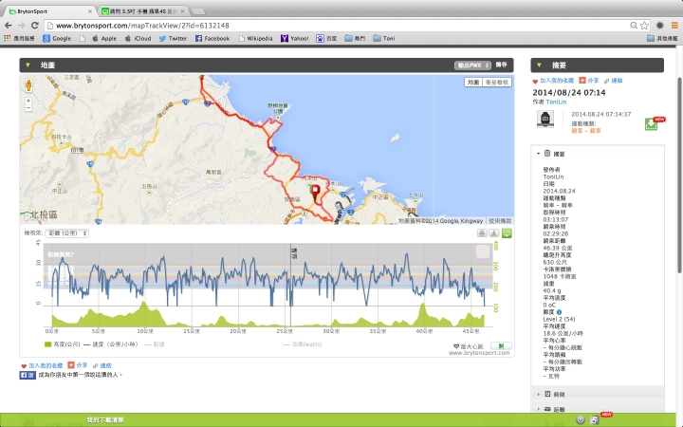Click the Facebook like button below chart
Screen dimensions: 683x427
point(27,375)
